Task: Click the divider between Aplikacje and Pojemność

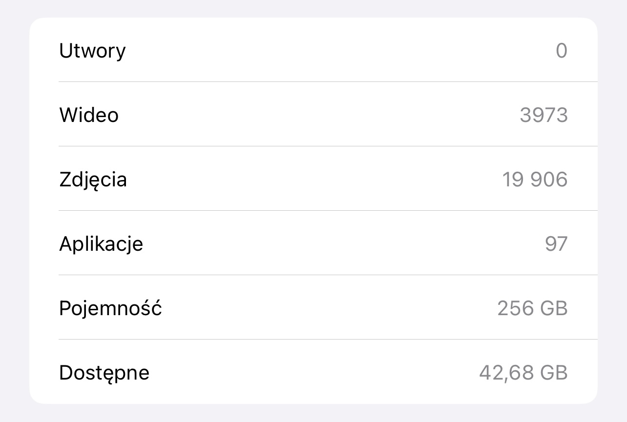Action: tap(327, 275)
